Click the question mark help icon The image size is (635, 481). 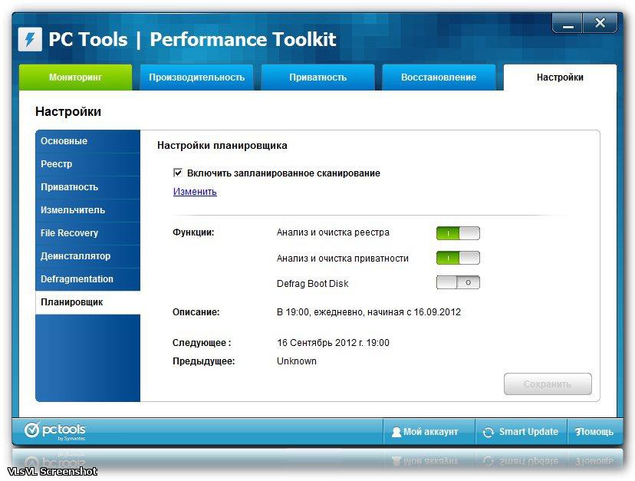coord(578,432)
